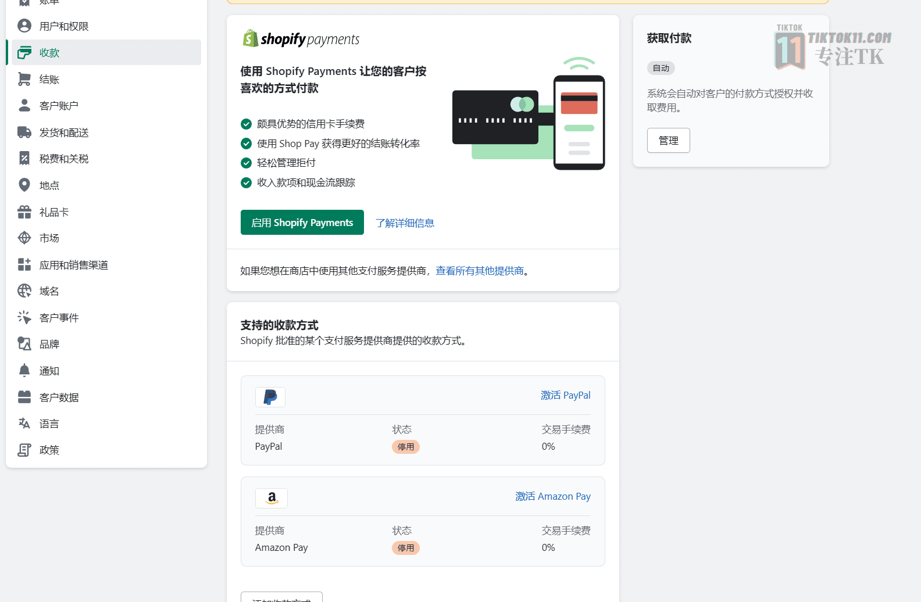Click the credit card and phone illustration
This screenshot has height=602, width=921.
tap(529, 113)
